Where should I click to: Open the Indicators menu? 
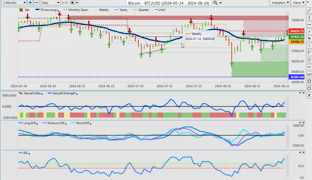tap(280, 3)
